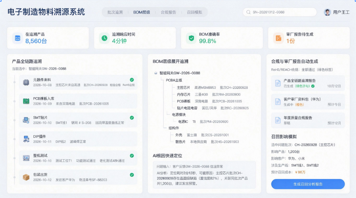This screenshot has height=198, width=356.
Task: Select the 贴片电阻电容 tree row
Action: click(213, 108)
